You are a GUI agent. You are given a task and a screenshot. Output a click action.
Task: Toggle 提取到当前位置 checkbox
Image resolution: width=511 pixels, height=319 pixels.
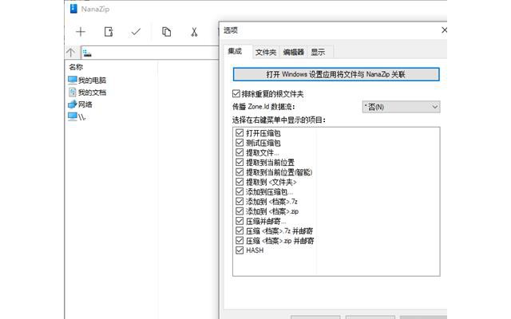click(x=240, y=162)
